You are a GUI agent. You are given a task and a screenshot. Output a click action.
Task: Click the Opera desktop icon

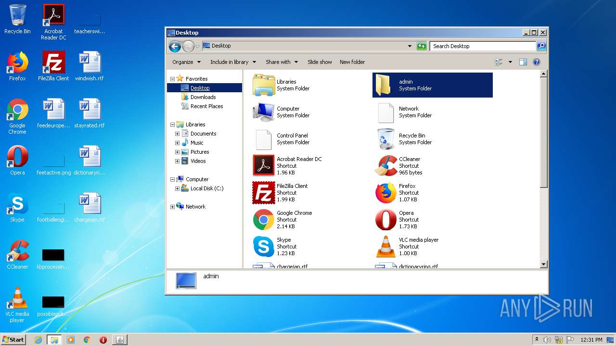[x=17, y=161]
